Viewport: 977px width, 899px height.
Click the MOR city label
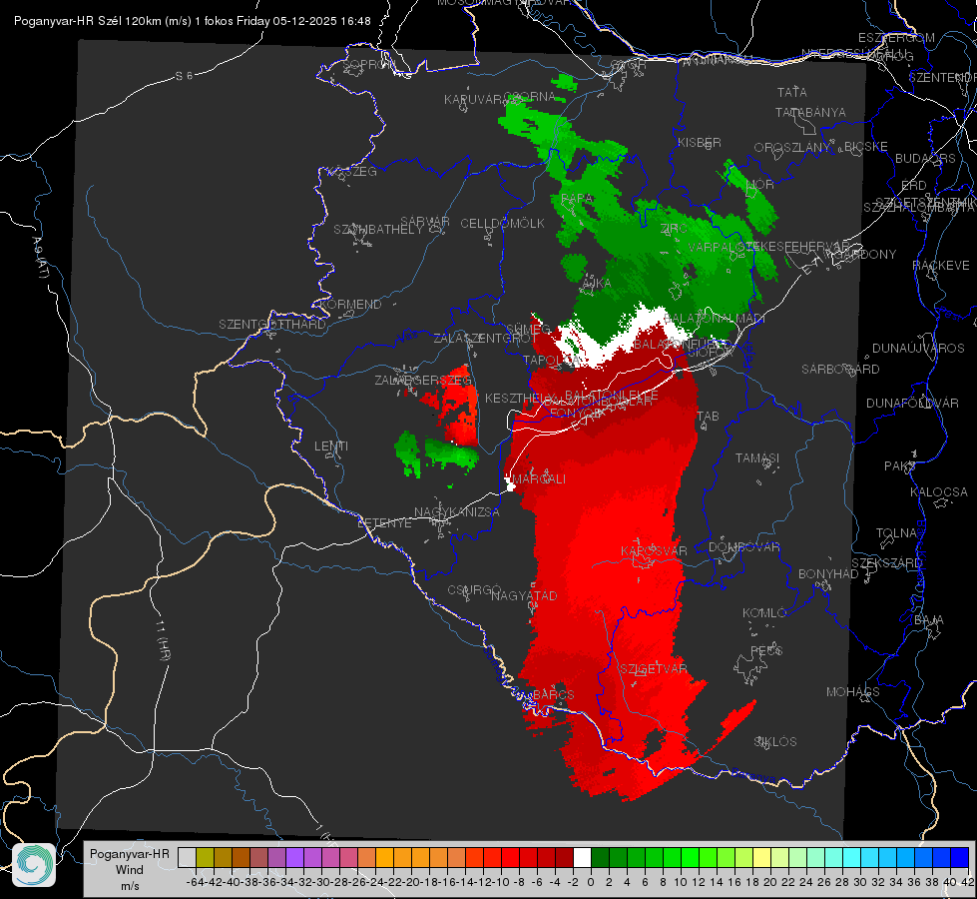(759, 185)
